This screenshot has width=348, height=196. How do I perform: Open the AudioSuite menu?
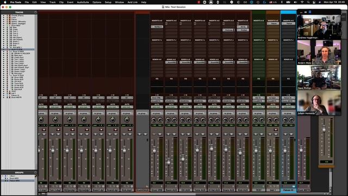tap(83, 2)
